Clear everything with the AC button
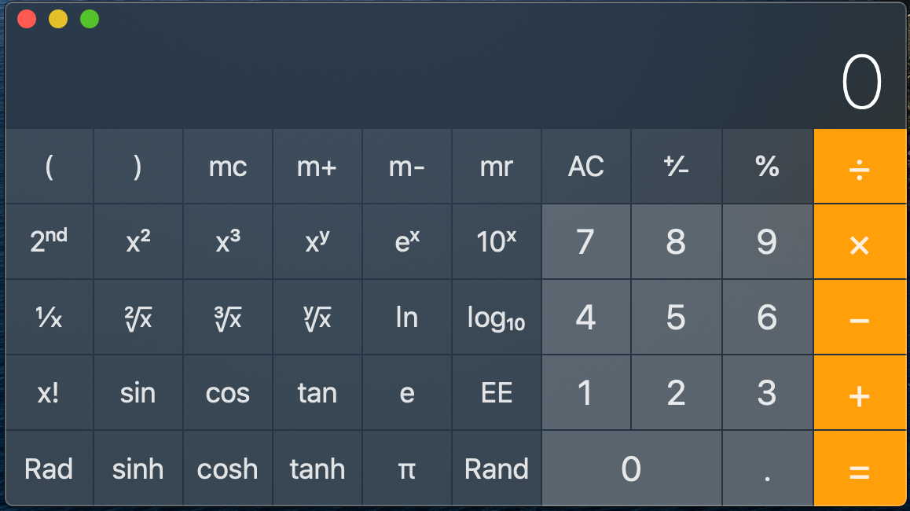910x511 pixels. [x=586, y=167]
